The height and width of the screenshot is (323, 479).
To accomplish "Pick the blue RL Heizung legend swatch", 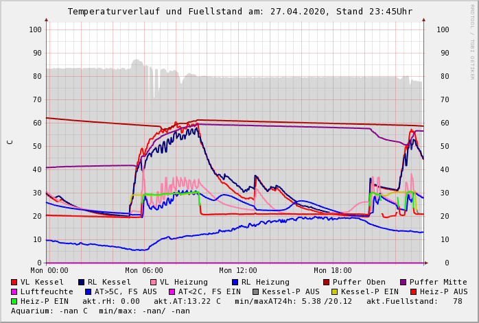I will point(235,282).
